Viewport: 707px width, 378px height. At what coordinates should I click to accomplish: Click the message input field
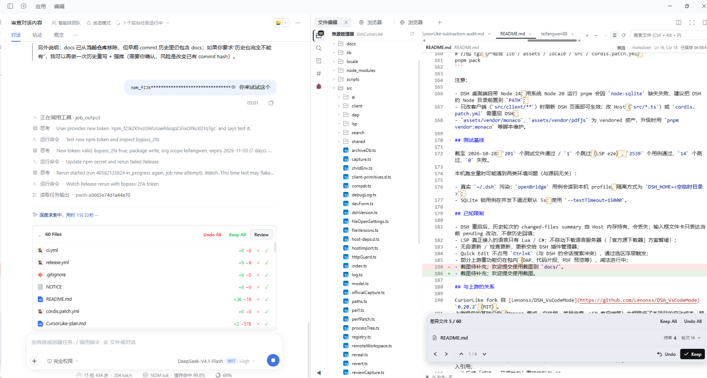(x=154, y=342)
